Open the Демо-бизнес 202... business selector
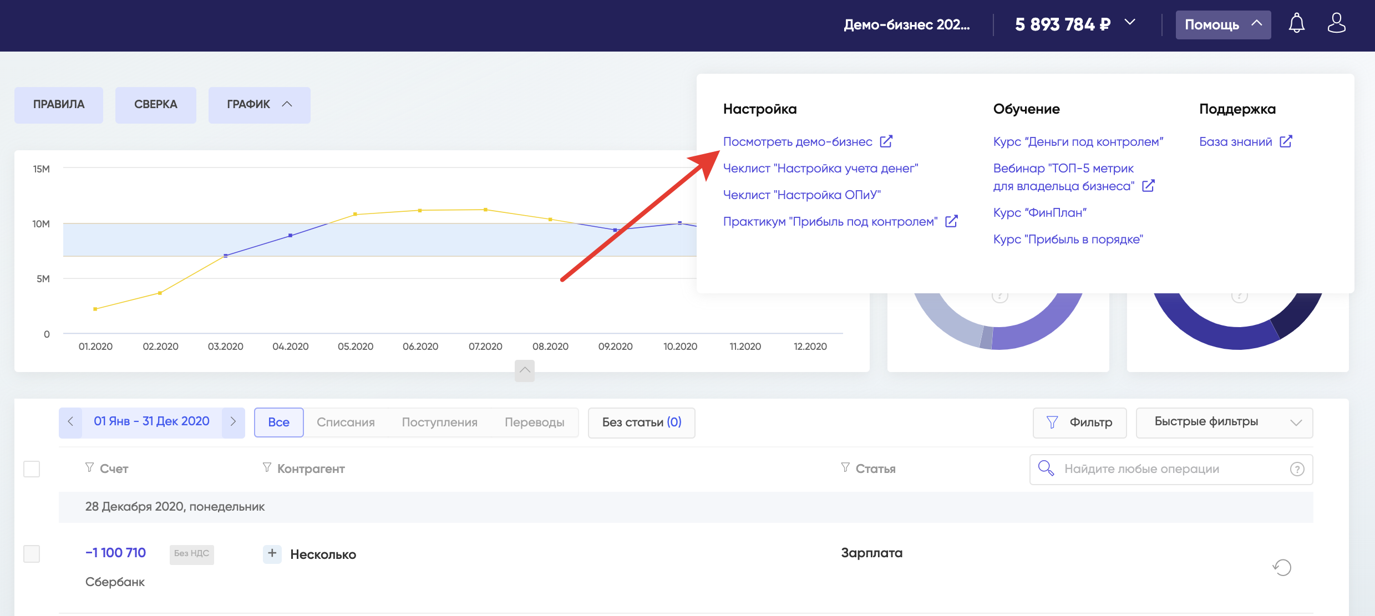The height and width of the screenshot is (616, 1375). [907, 25]
